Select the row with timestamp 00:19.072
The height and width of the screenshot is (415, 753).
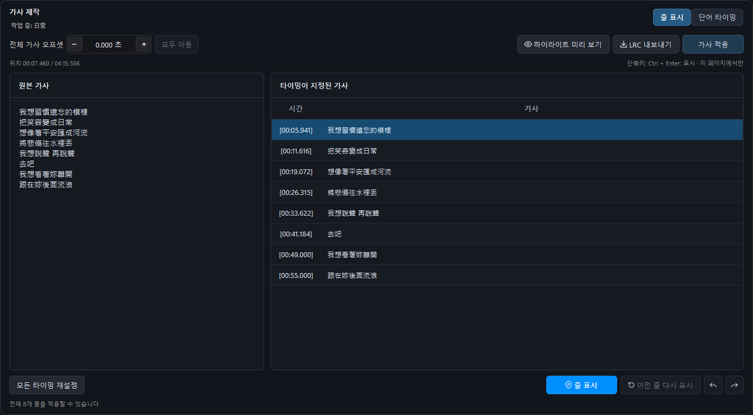coord(507,171)
